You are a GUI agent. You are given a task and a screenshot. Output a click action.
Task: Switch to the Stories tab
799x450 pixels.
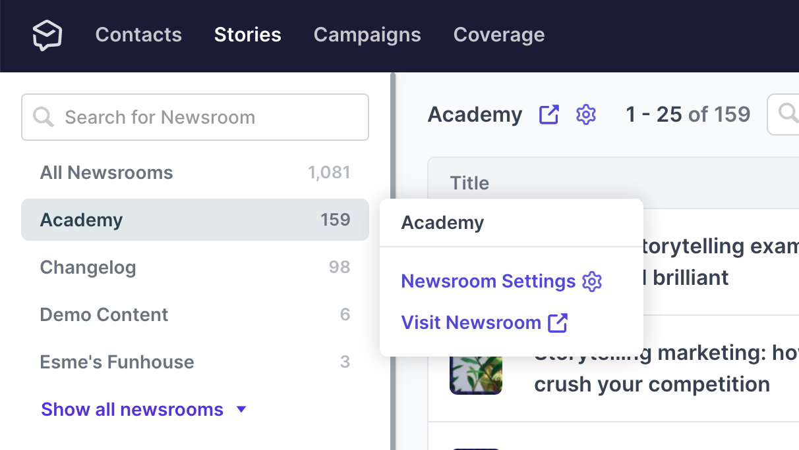coord(248,35)
